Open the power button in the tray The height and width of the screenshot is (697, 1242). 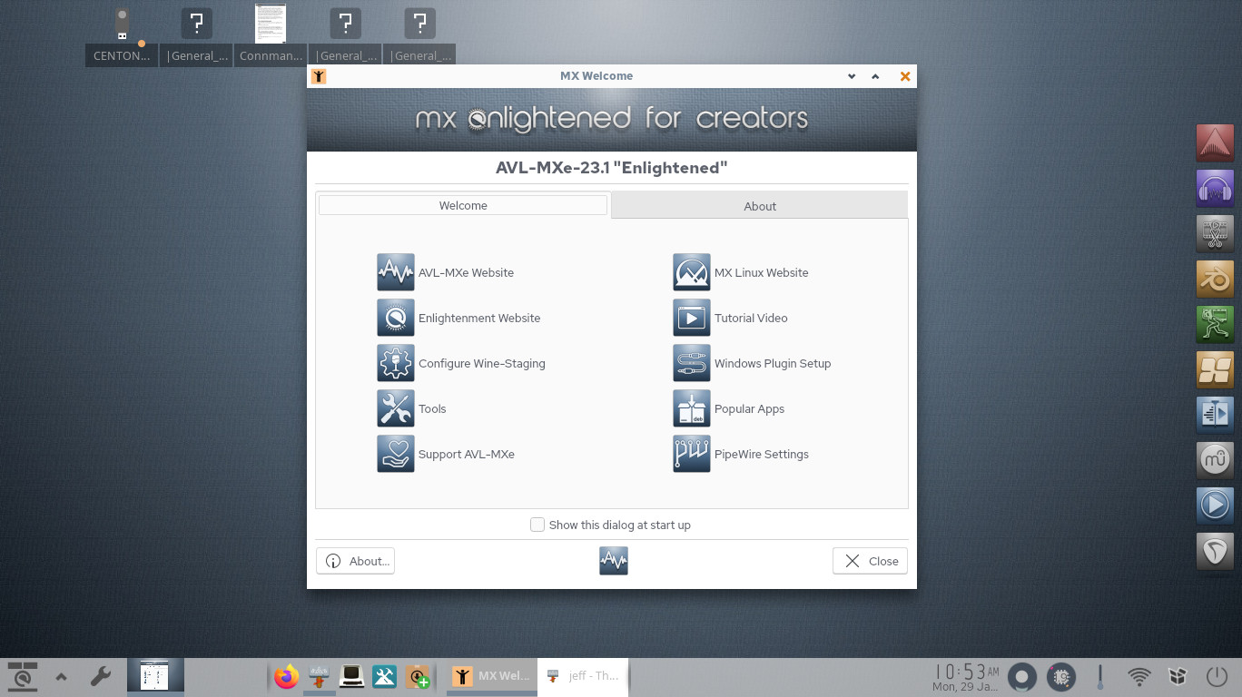(x=1217, y=676)
